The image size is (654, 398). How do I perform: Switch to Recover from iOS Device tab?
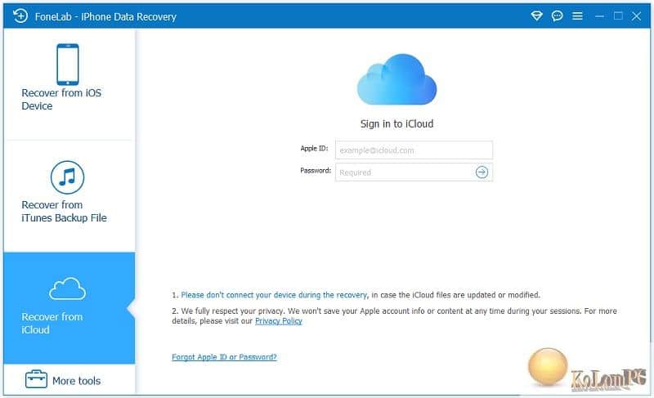coord(69,85)
